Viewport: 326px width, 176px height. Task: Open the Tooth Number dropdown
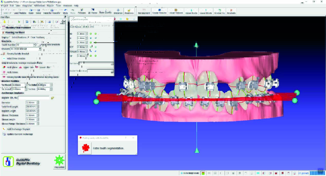coord(34,45)
